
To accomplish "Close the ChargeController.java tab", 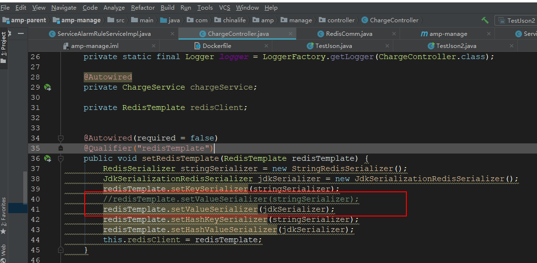I will (x=290, y=33).
